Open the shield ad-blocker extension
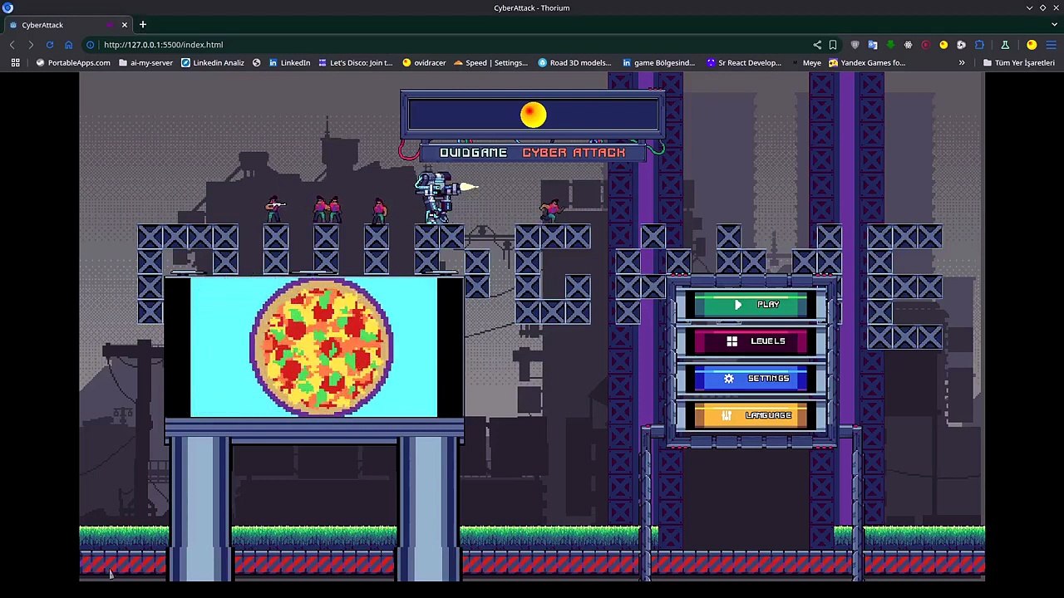This screenshot has height=598, width=1064. click(x=855, y=45)
